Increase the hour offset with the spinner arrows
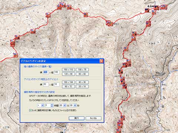 [52, 105]
